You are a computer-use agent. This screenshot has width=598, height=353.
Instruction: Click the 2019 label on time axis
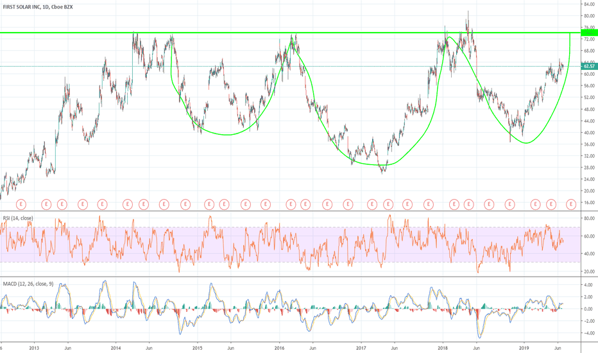click(x=524, y=348)
